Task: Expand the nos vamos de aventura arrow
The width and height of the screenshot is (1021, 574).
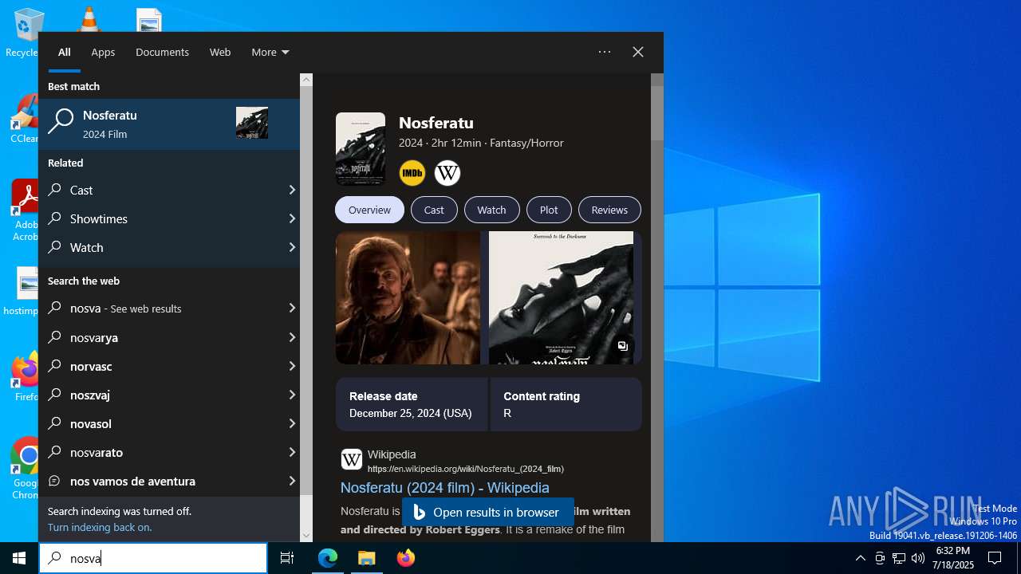Action: pyautogui.click(x=292, y=481)
